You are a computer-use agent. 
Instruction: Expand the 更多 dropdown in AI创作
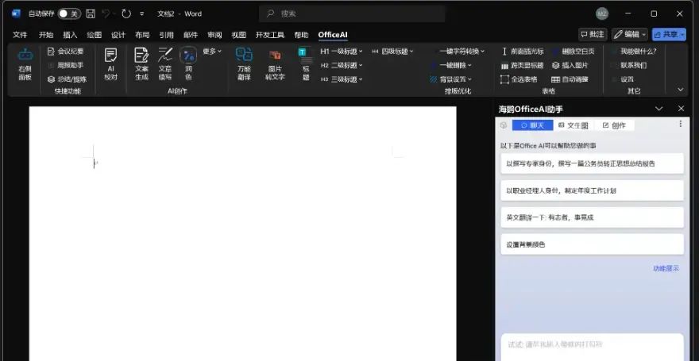point(212,52)
